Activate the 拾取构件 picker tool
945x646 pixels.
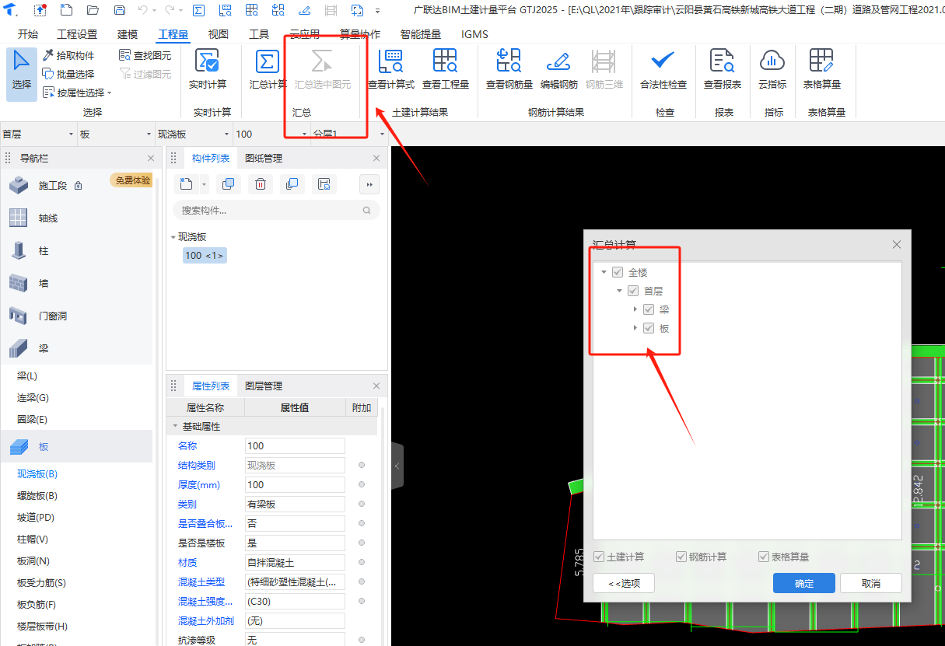click(68, 55)
